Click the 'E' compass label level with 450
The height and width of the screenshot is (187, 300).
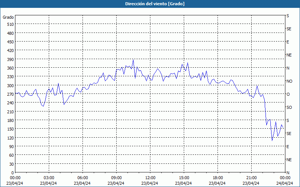(288, 42)
